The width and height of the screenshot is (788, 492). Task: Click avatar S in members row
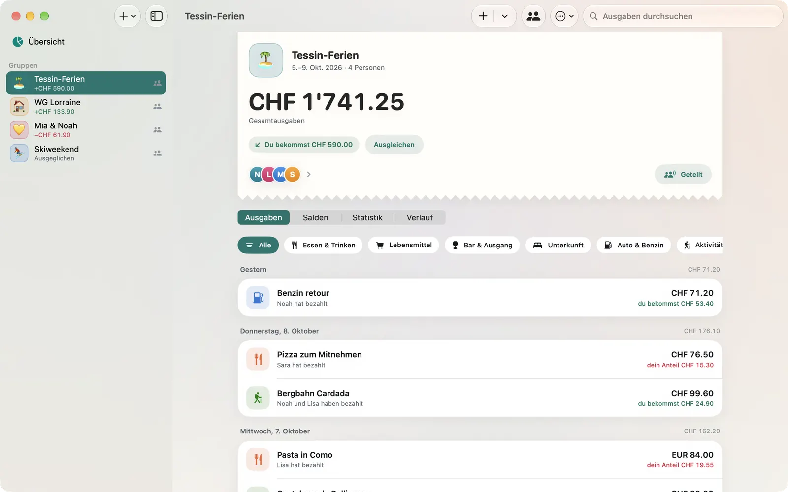(x=292, y=174)
